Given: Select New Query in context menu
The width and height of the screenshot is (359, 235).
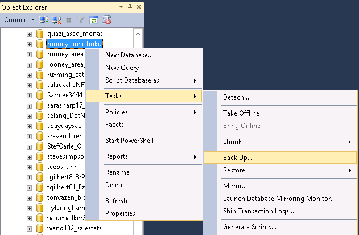Looking at the screenshot, I should [122, 68].
